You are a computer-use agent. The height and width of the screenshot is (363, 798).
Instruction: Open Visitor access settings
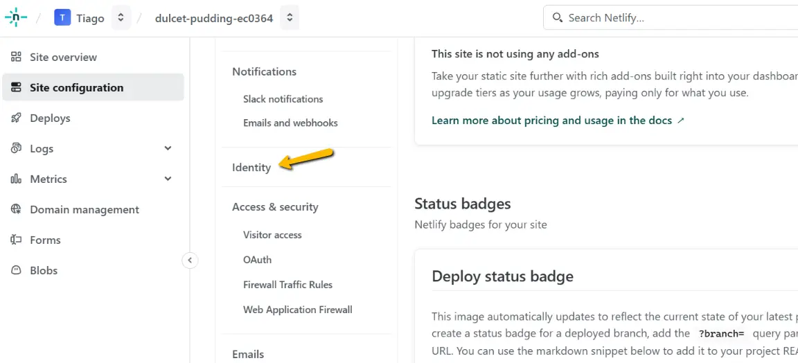pyautogui.click(x=272, y=235)
